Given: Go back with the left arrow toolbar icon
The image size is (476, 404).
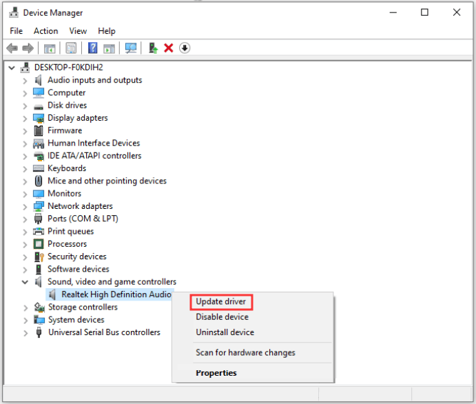Looking at the screenshot, I should [x=12, y=48].
